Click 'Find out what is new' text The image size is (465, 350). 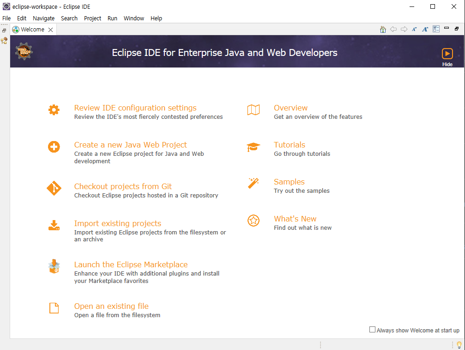pos(302,227)
